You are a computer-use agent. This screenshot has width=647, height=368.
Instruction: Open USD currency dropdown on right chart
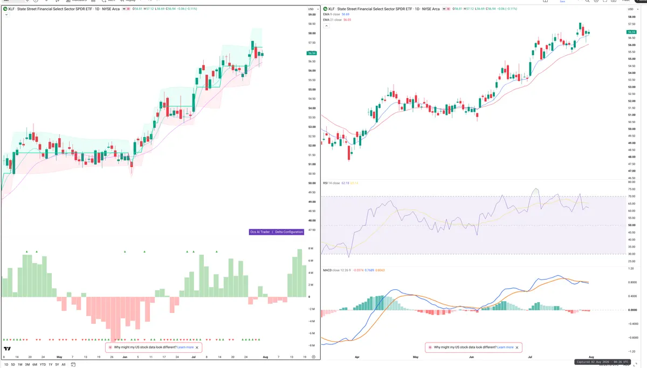coord(632,9)
